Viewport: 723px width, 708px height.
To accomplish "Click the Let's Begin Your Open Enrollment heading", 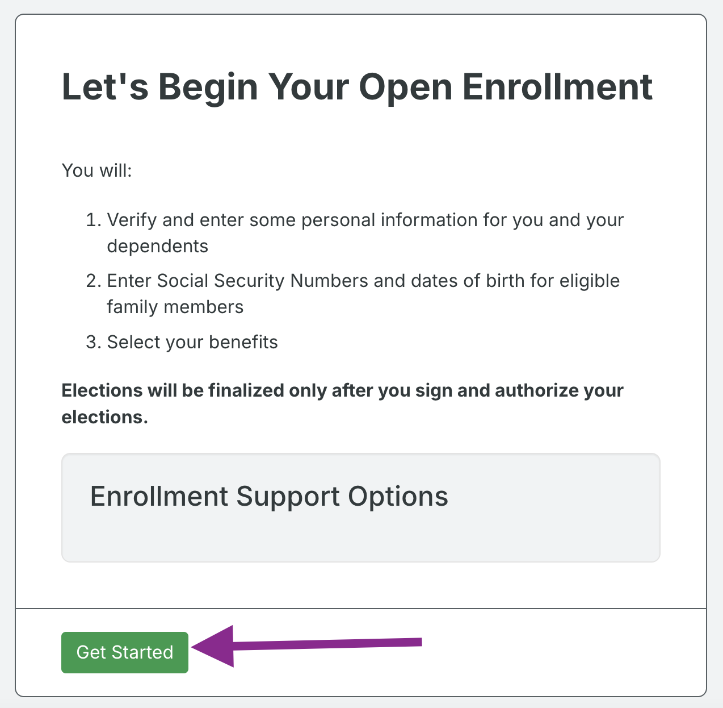I will (357, 86).
